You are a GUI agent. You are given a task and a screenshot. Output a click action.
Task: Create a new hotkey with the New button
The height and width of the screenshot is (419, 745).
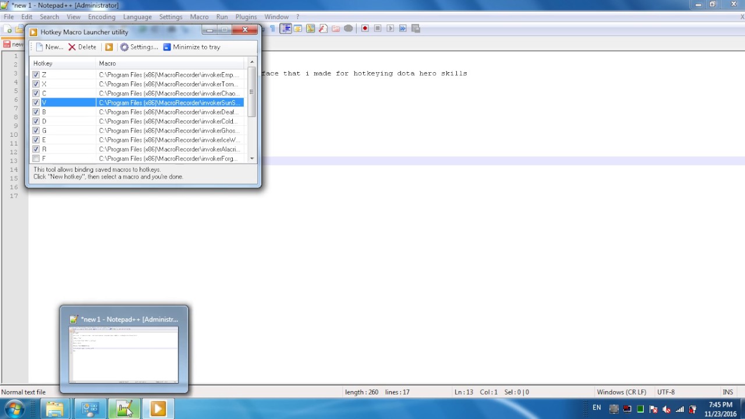[x=49, y=47]
